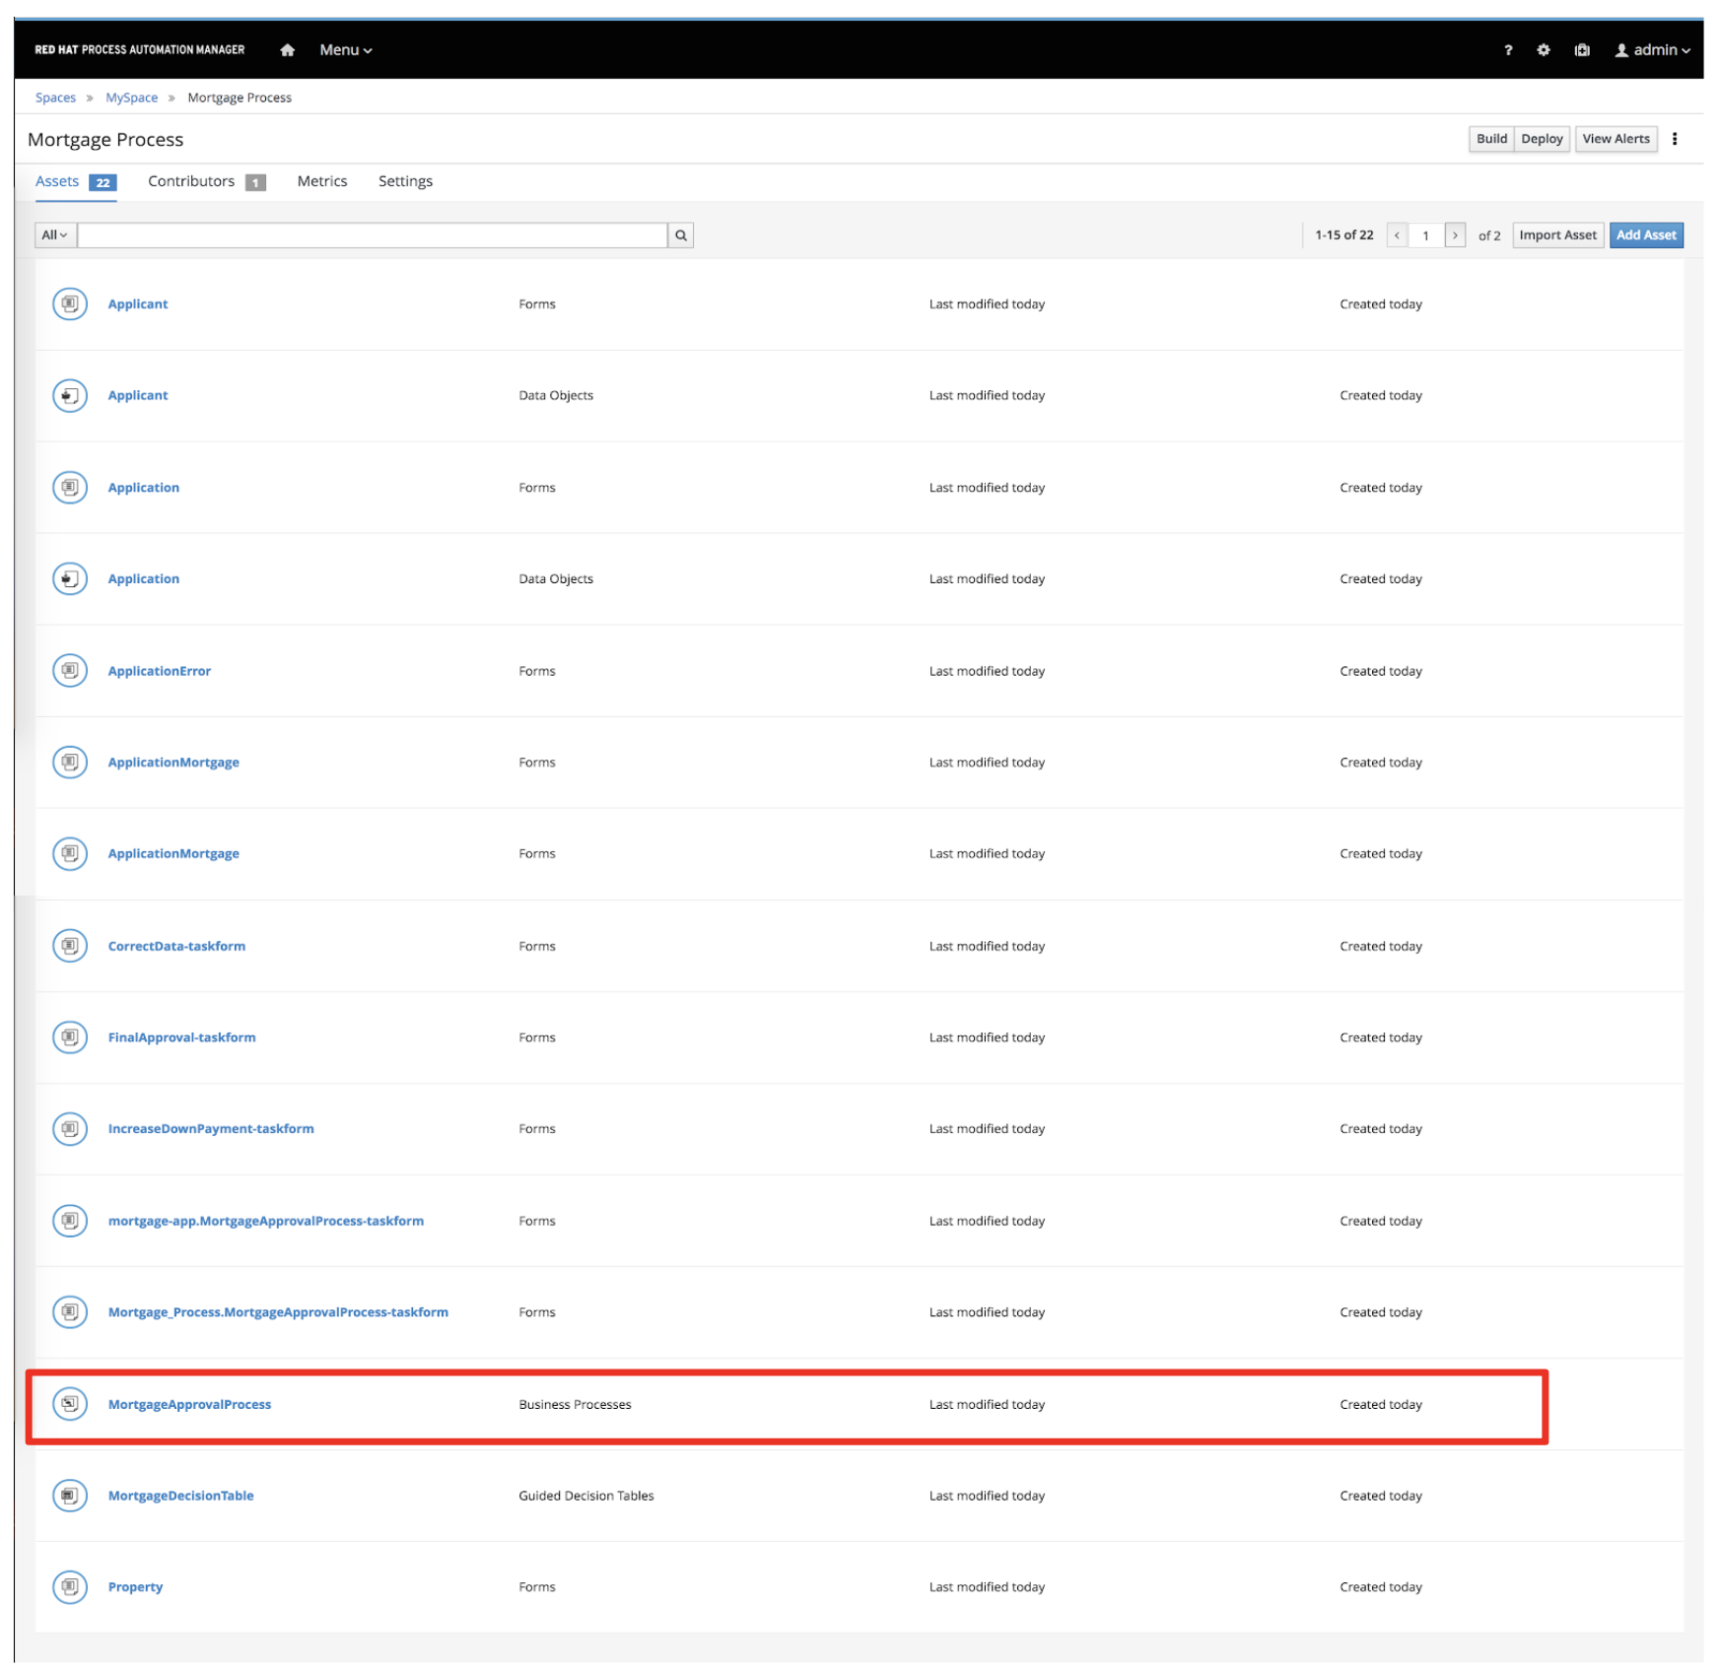
Task: Click the search magnifier icon in asset filter
Action: pyautogui.click(x=680, y=234)
